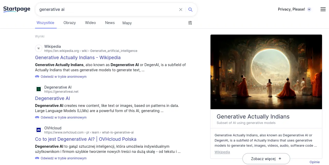Open the Wideo tab
Image resolution: width=329 pixels, height=165 pixels.
[90, 23]
